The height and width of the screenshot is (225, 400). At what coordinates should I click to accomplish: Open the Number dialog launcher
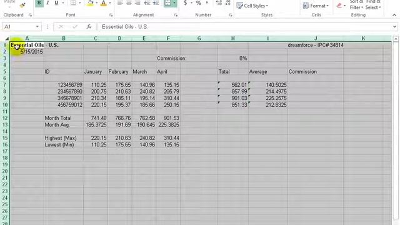(x=231, y=15)
